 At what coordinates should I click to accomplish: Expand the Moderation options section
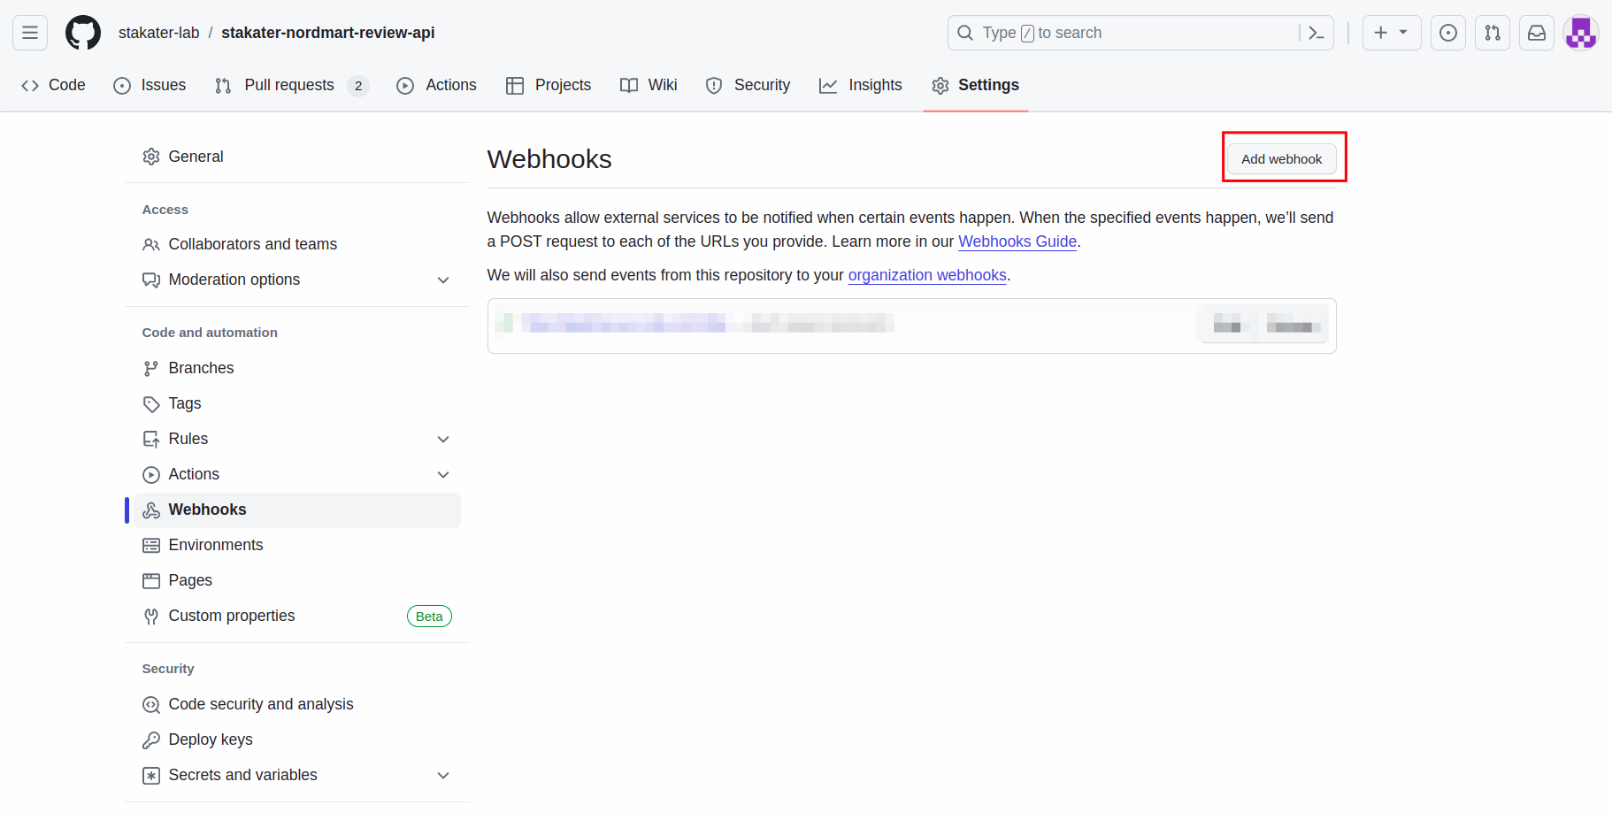click(x=443, y=280)
